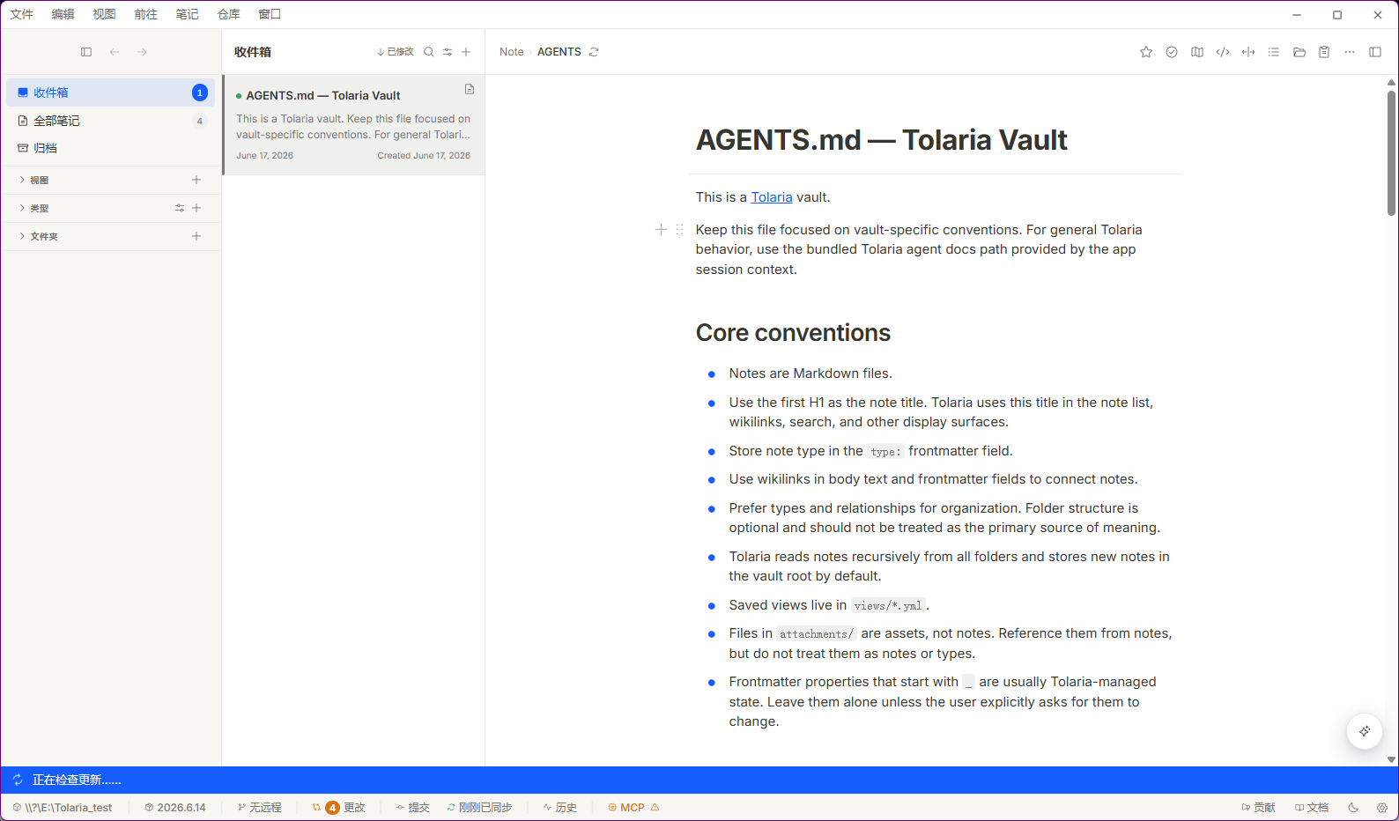Open 历史 history in status bar
This screenshot has width=1399, height=821.
[x=559, y=808]
